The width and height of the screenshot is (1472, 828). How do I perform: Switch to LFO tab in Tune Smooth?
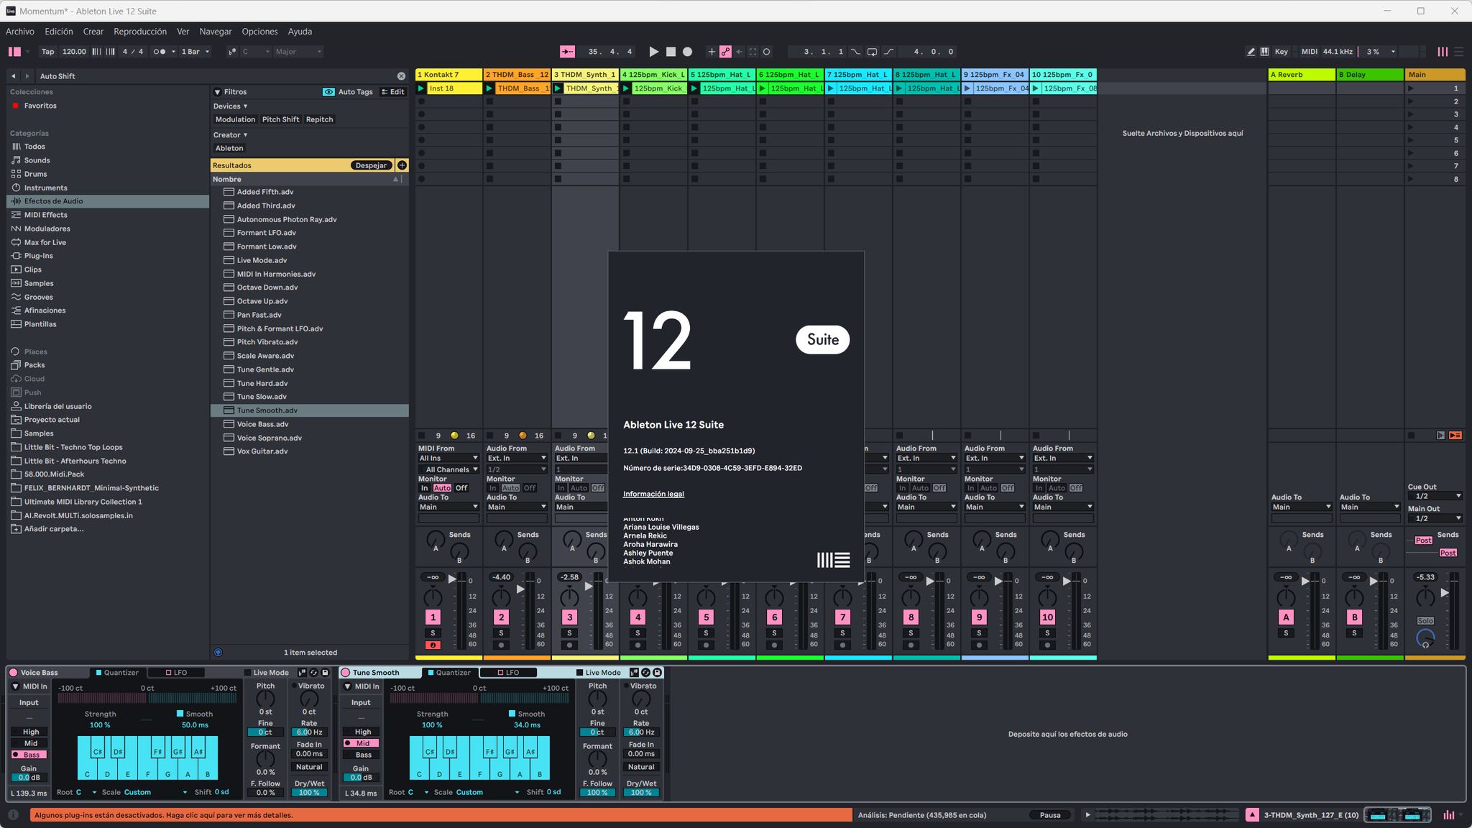(507, 673)
